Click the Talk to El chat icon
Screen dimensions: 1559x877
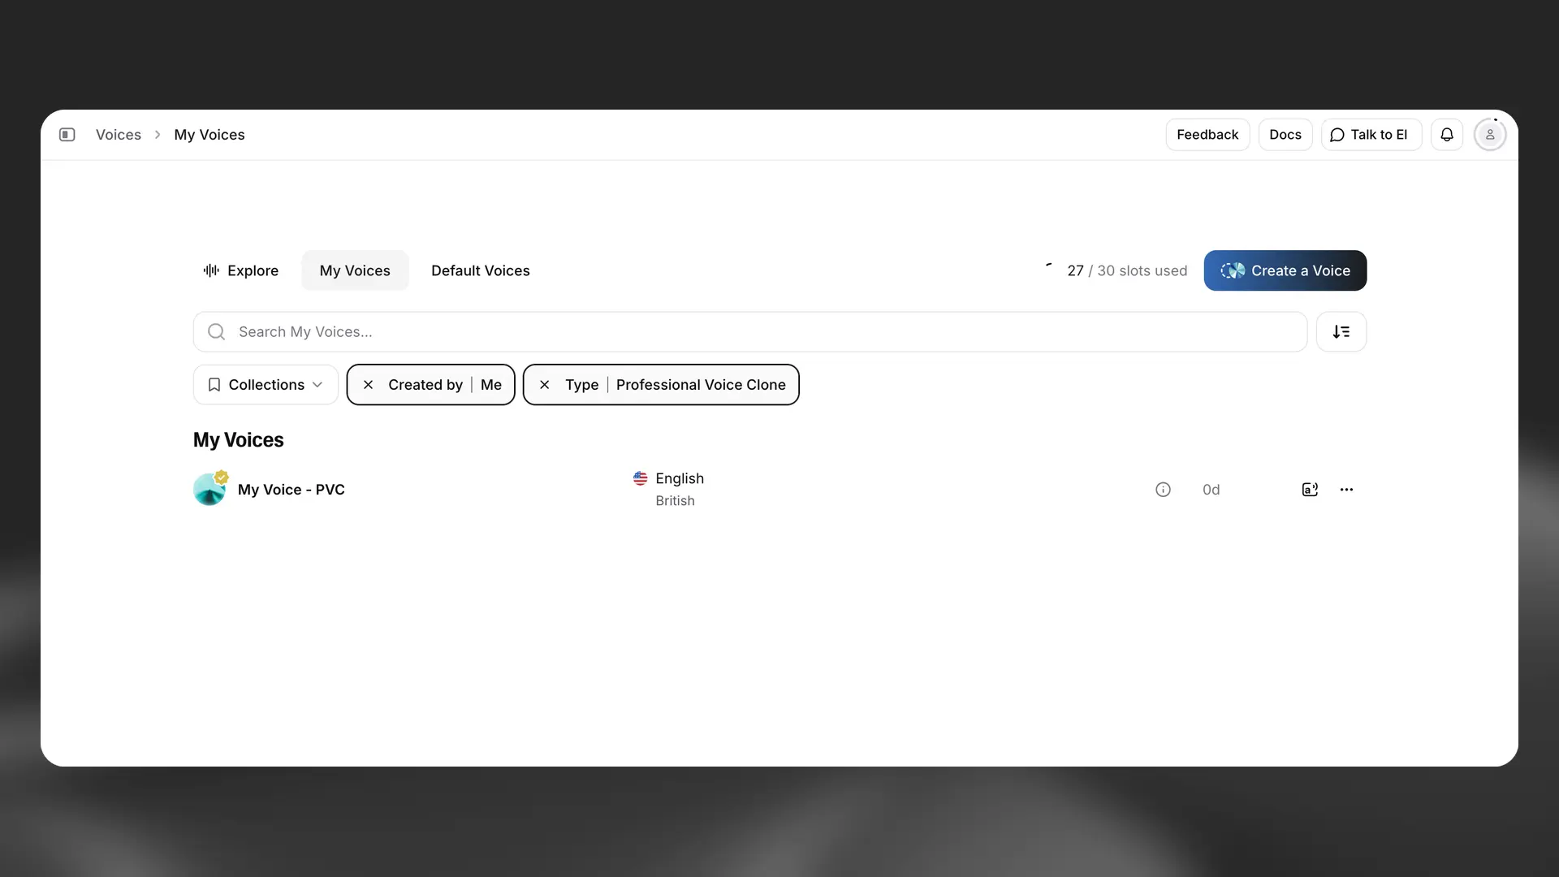(x=1337, y=134)
